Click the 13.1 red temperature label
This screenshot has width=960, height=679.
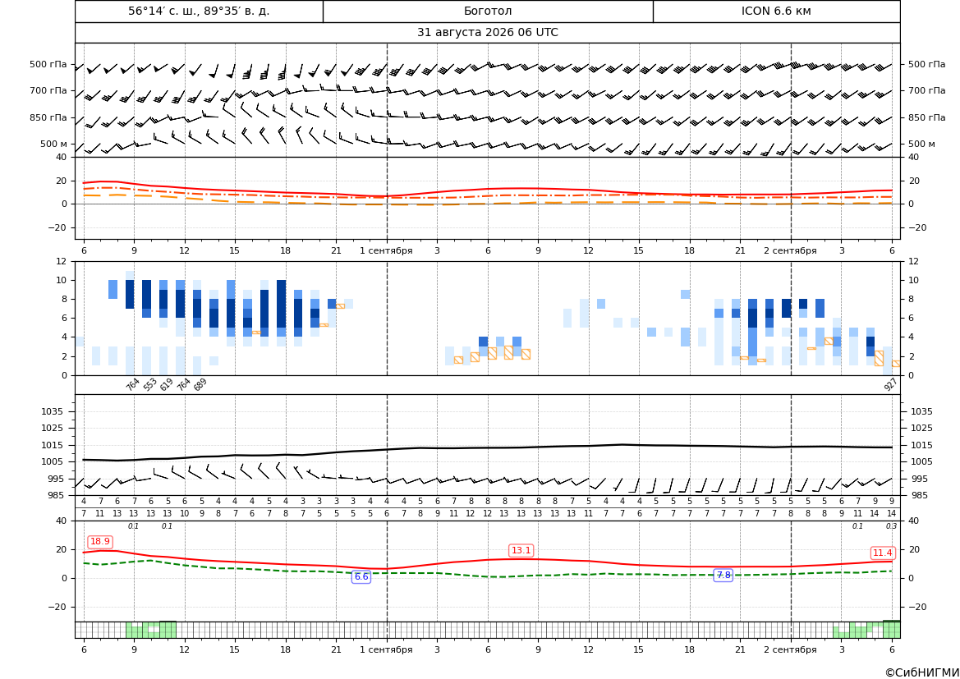click(521, 550)
